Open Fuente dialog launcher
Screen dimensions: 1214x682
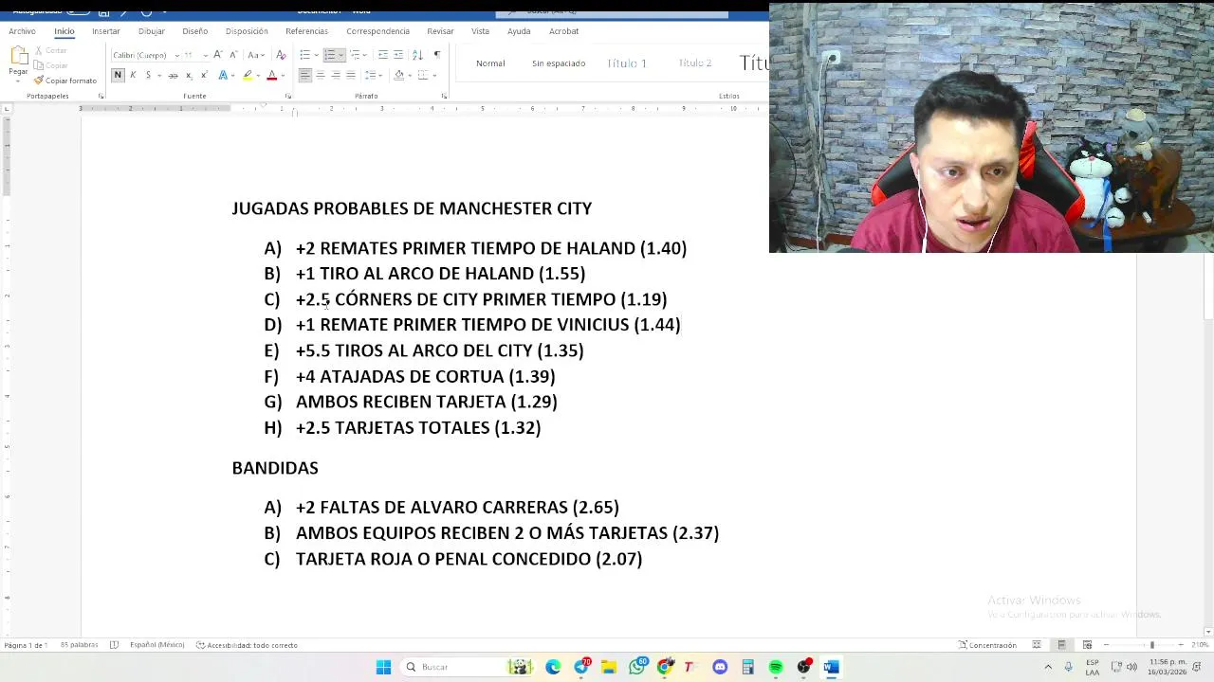tap(288, 96)
